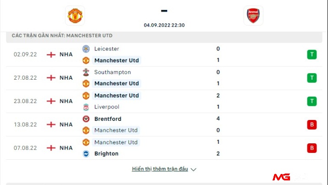Click Hiển thị thêm trận đấu link
The width and height of the screenshot is (328, 185).
click(160, 169)
